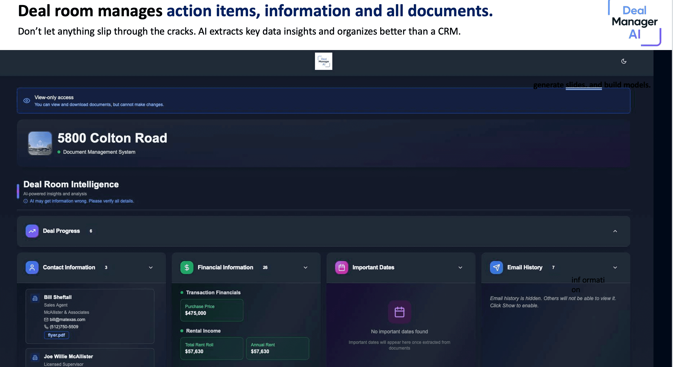Click the Document Management System status label

[x=99, y=152]
